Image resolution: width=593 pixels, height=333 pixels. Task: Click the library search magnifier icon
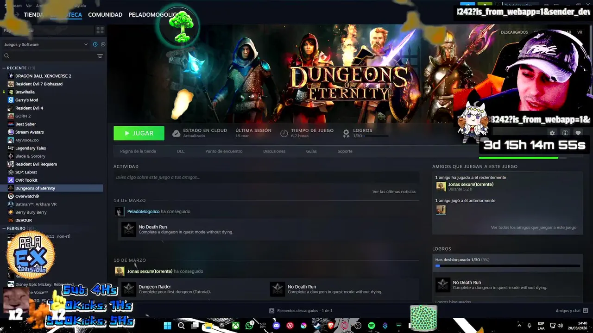[6, 56]
